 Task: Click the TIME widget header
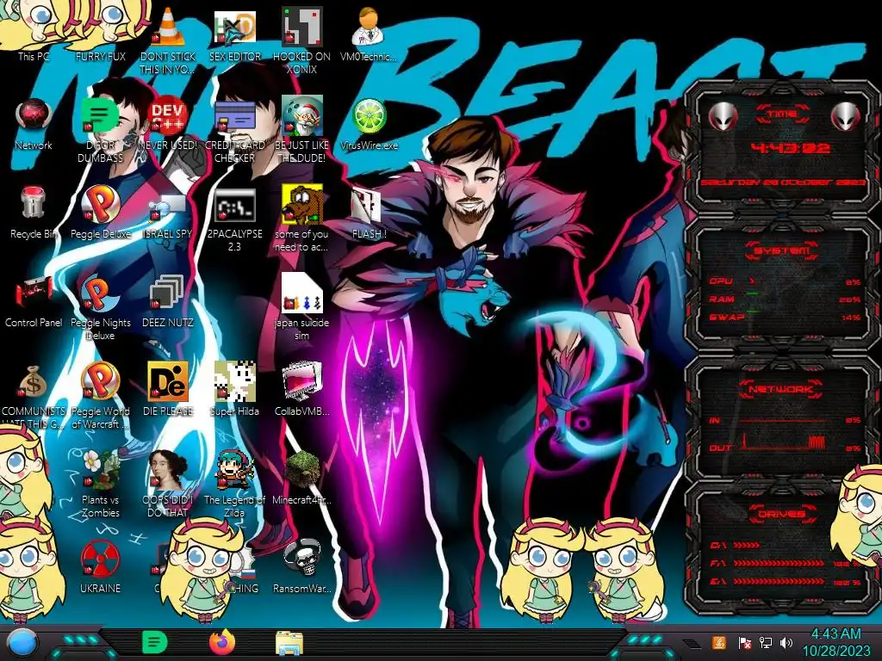[782, 114]
